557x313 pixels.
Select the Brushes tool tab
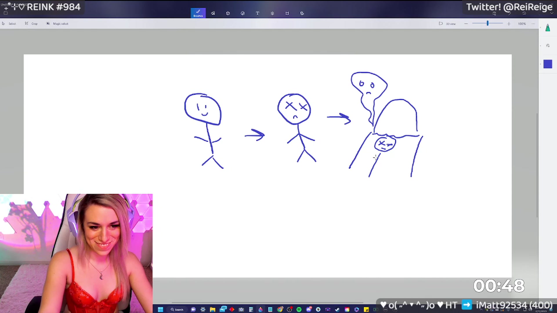tap(198, 13)
